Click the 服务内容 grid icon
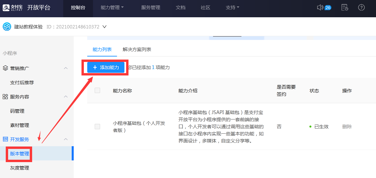The image size is (376, 178). 5,97
